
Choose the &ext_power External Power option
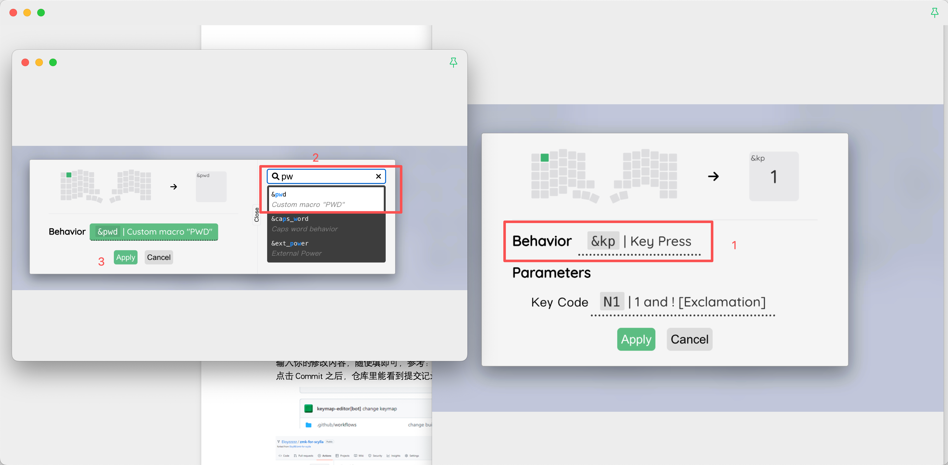pyautogui.click(x=326, y=248)
